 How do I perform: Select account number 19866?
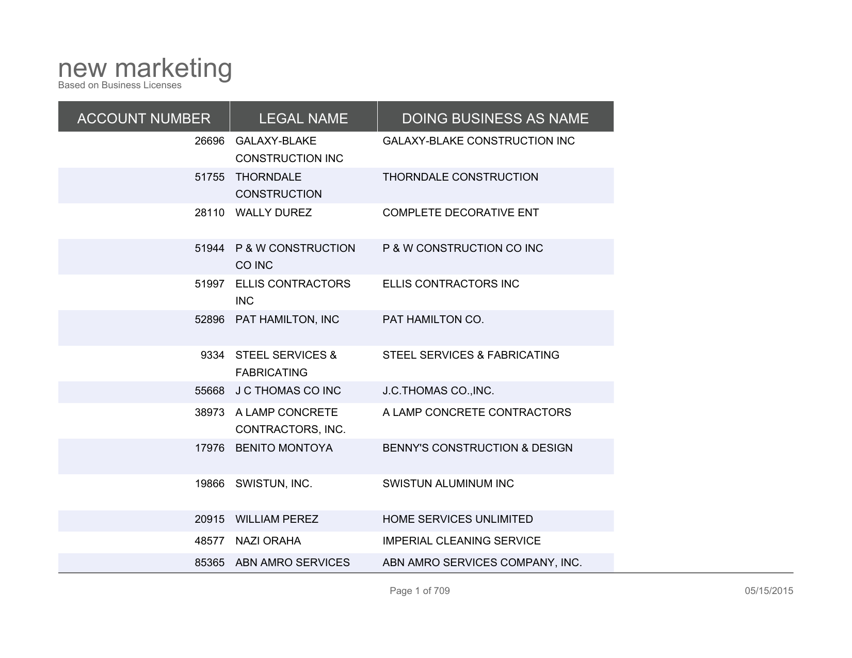click(x=210, y=484)
